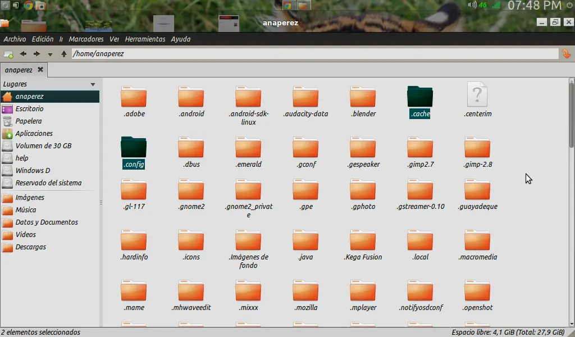Select the .hardinfo folder icon
The height and width of the screenshot is (337, 575).
pyautogui.click(x=134, y=240)
